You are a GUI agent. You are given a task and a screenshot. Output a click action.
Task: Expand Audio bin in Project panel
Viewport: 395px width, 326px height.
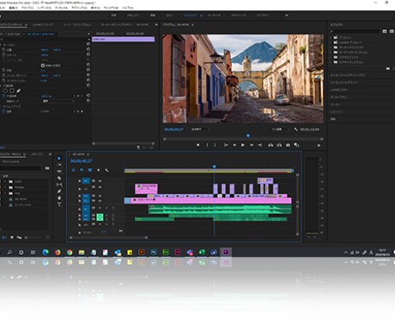pyautogui.click(x=5, y=181)
